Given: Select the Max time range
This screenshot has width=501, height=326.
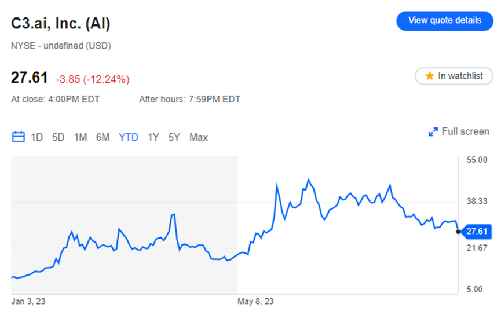Looking at the screenshot, I should click(199, 137).
